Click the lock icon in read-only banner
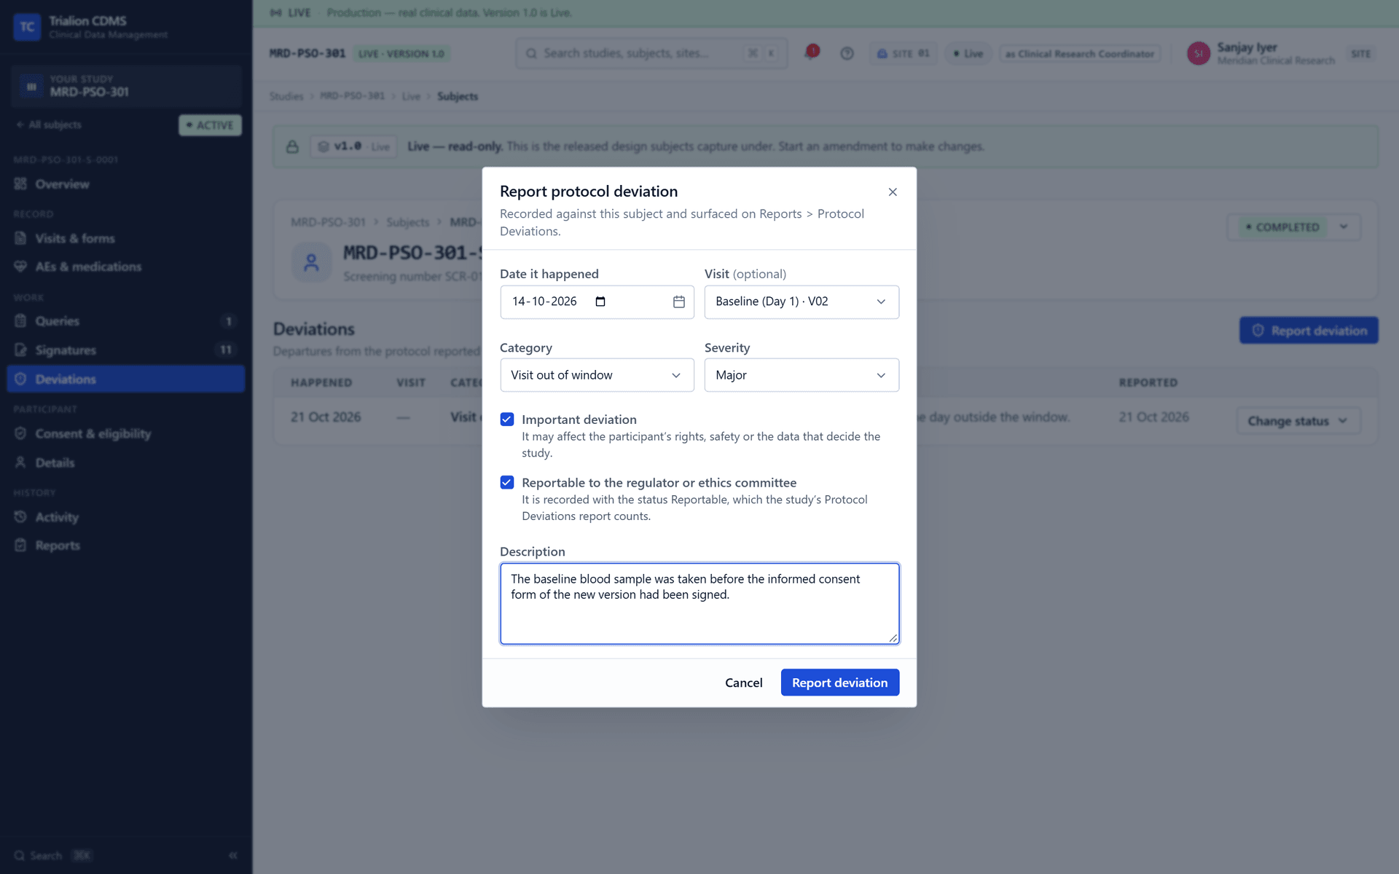Viewport: 1399px width, 874px height. (292, 146)
